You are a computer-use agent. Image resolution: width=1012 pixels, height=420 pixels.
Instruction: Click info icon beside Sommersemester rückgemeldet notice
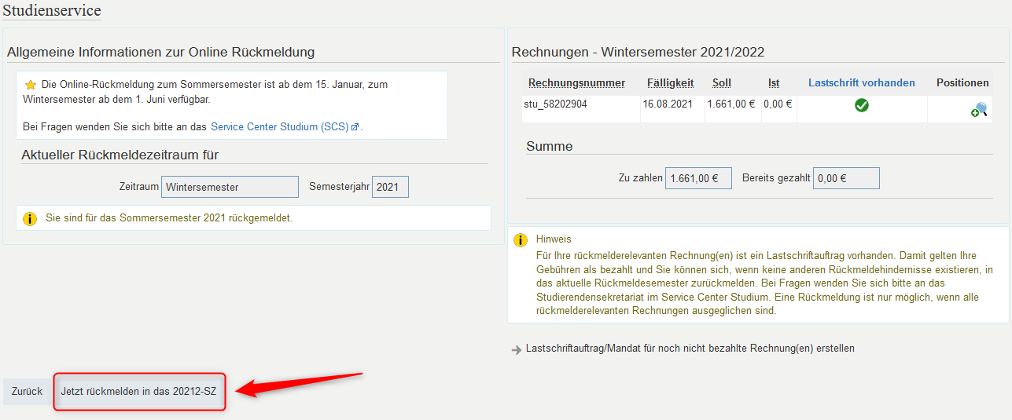[30, 218]
